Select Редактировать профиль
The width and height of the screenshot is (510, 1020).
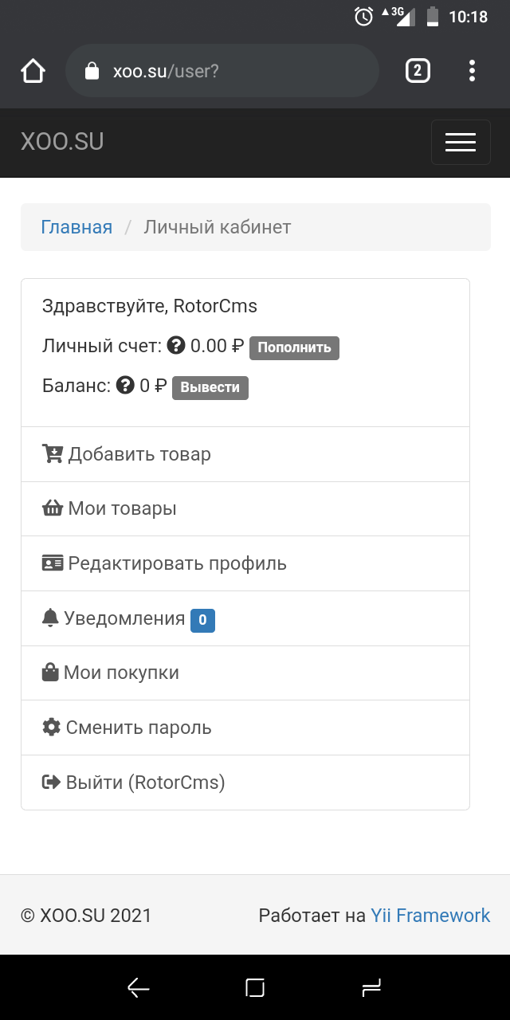(177, 563)
